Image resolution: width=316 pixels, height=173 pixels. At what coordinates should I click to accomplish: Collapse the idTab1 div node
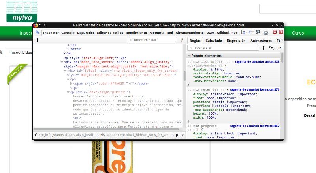click(x=65, y=71)
